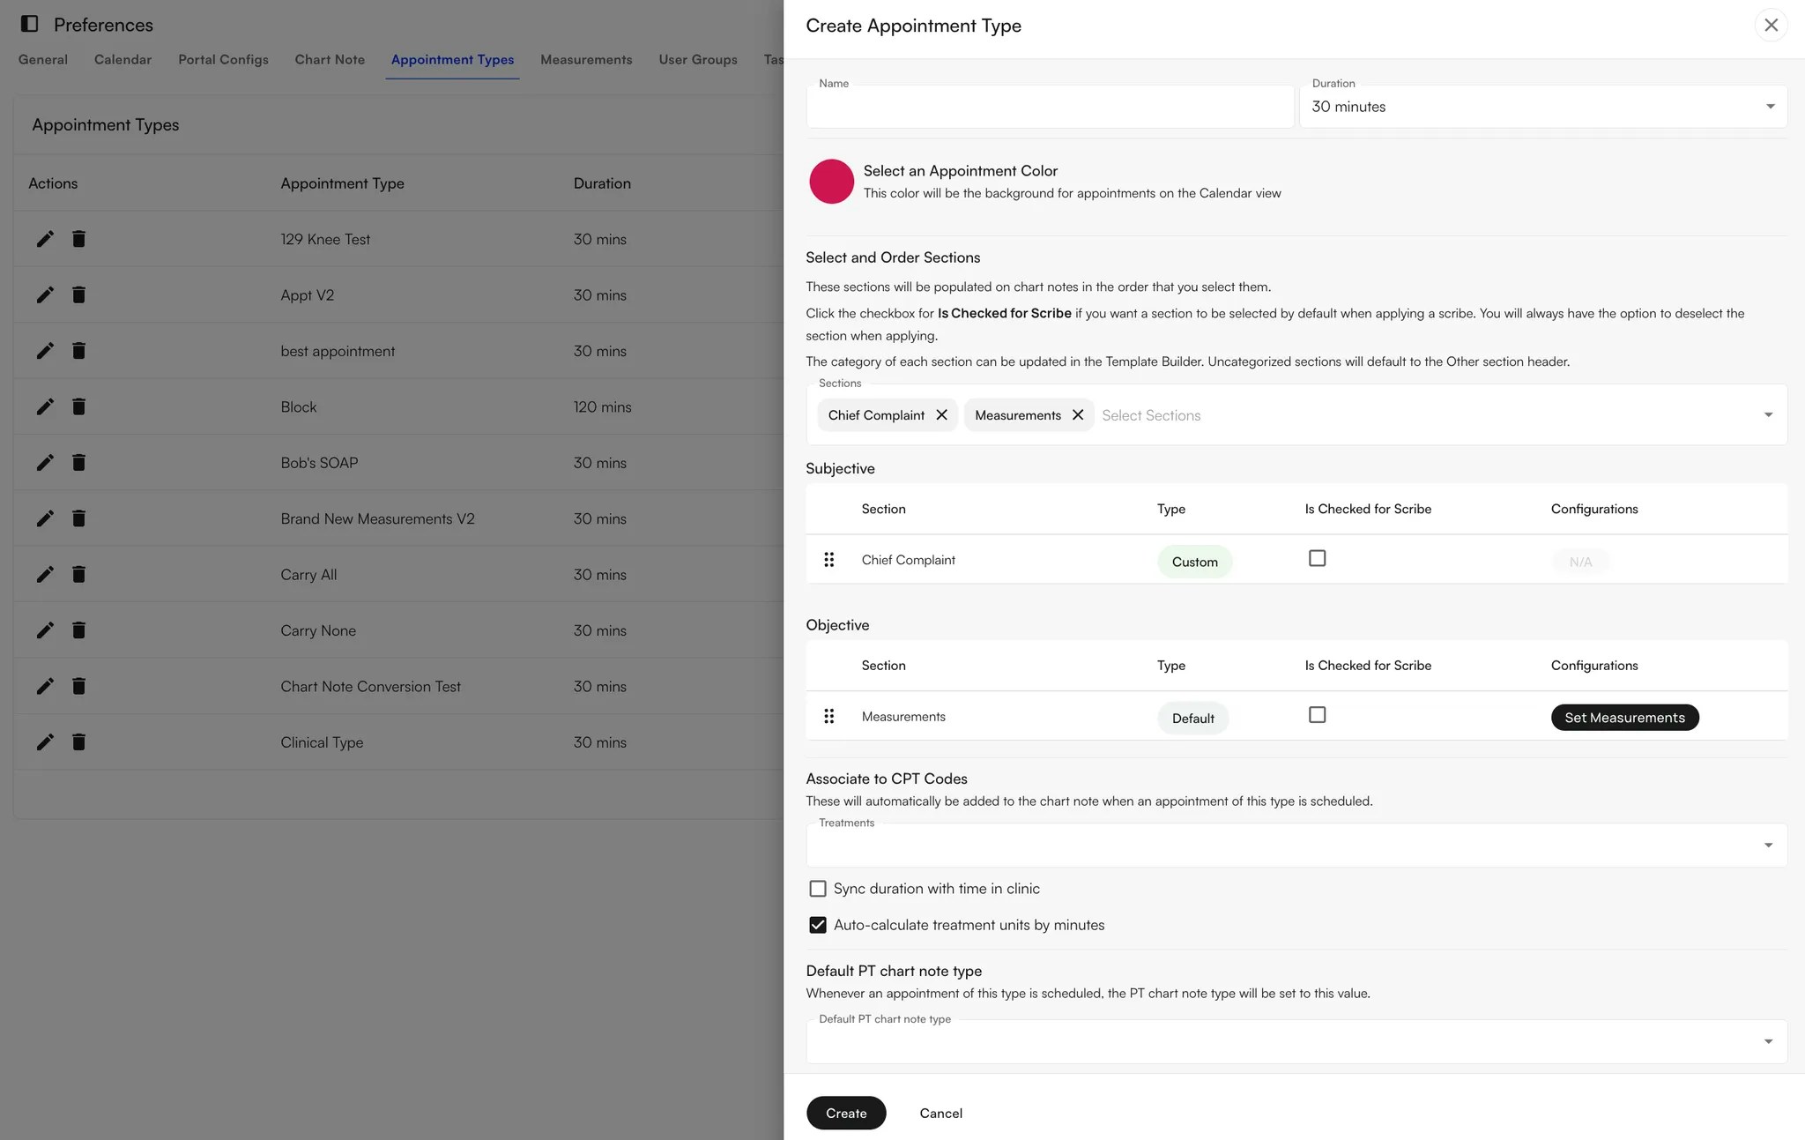Click drag handle beside Measurements row
The height and width of the screenshot is (1140, 1805).
[x=828, y=717]
